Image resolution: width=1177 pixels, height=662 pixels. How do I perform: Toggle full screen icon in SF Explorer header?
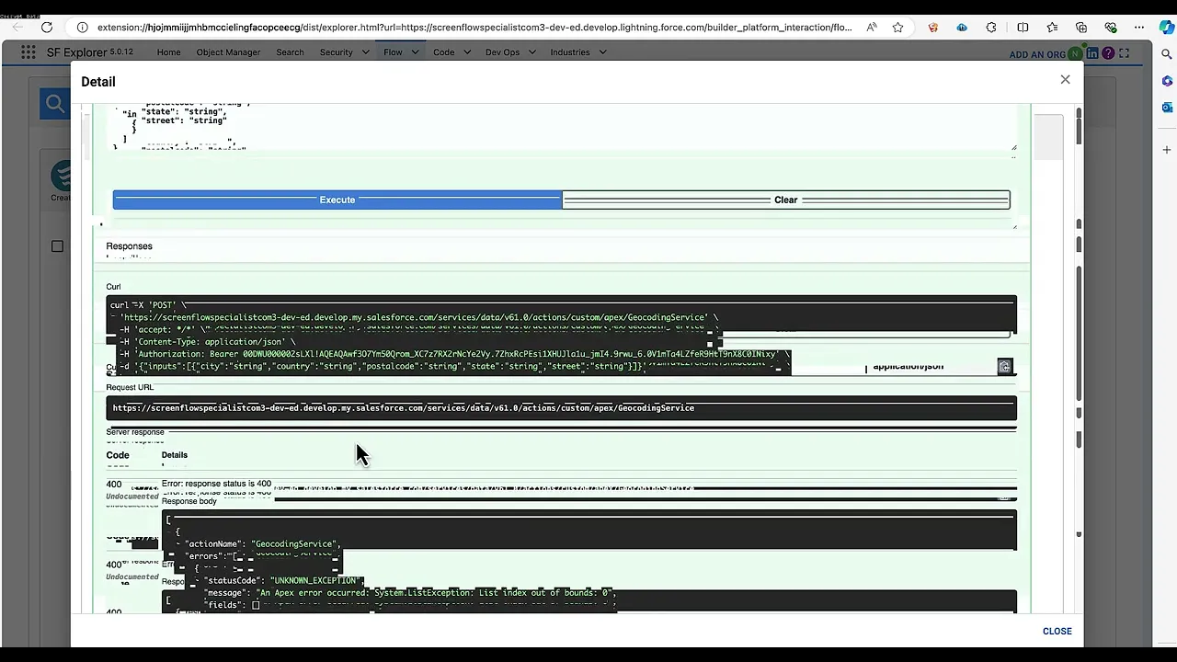click(x=1124, y=53)
